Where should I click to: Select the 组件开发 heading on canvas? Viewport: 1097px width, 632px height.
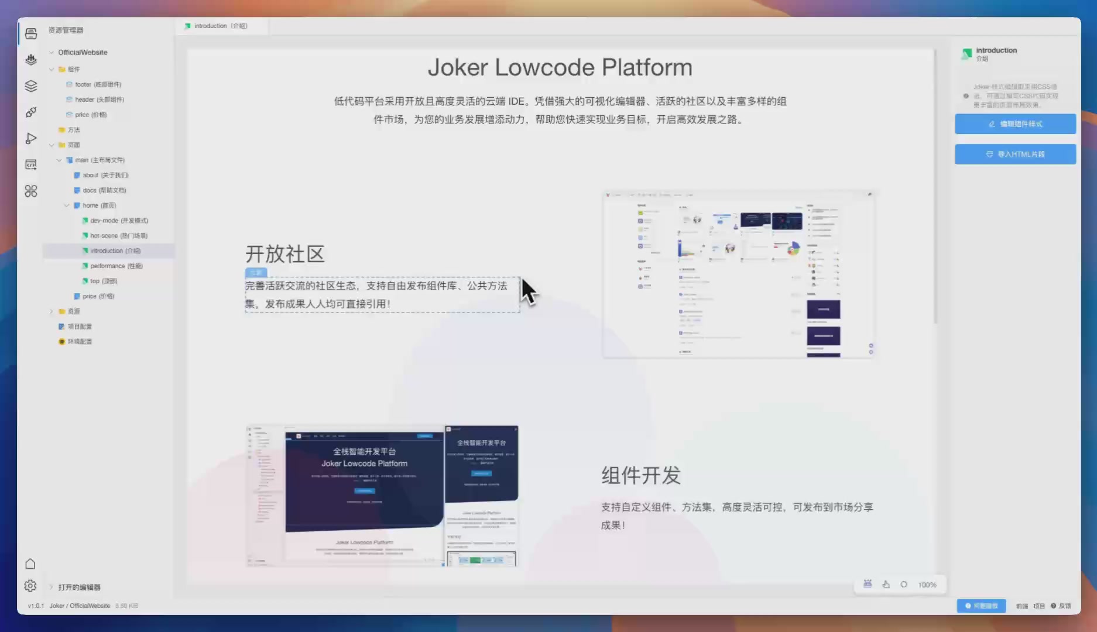pos(641,475)
